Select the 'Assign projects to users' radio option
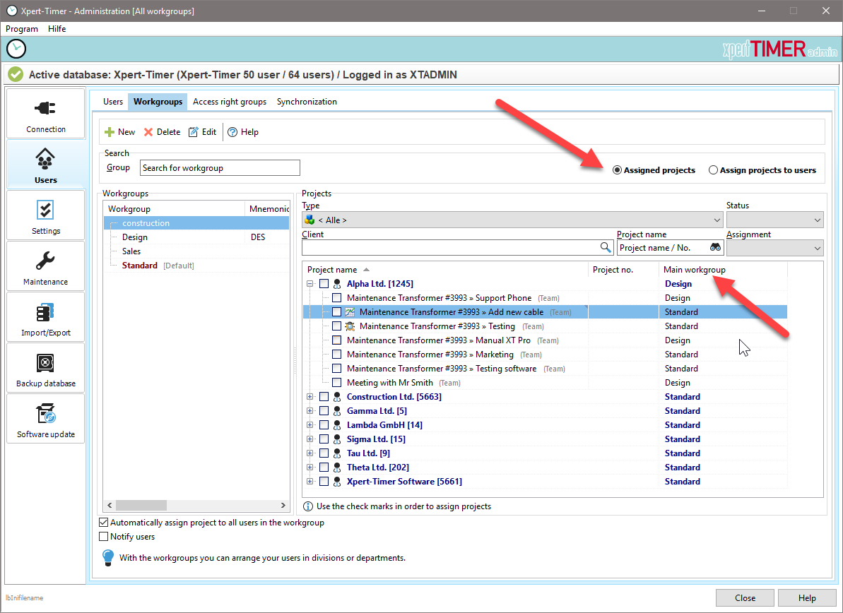Viewport: 843px width, 613px height. 714,170
